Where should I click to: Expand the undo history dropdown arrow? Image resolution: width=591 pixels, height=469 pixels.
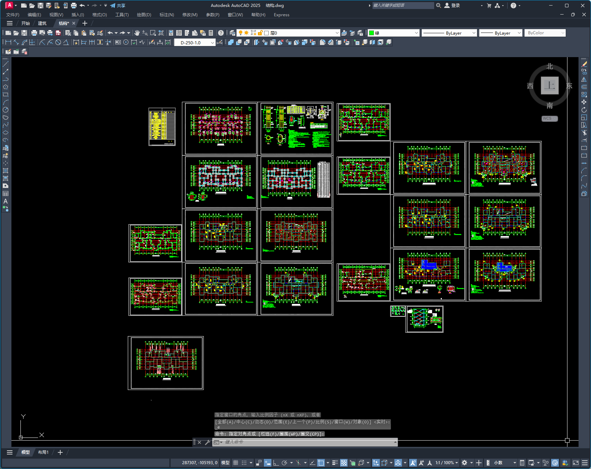tap(116, 33)
